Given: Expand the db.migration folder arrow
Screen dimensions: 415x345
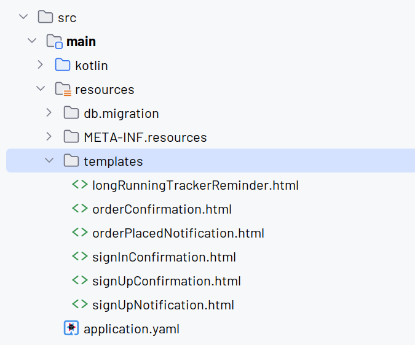Looking at the screenshot, I should coord(49,112).
